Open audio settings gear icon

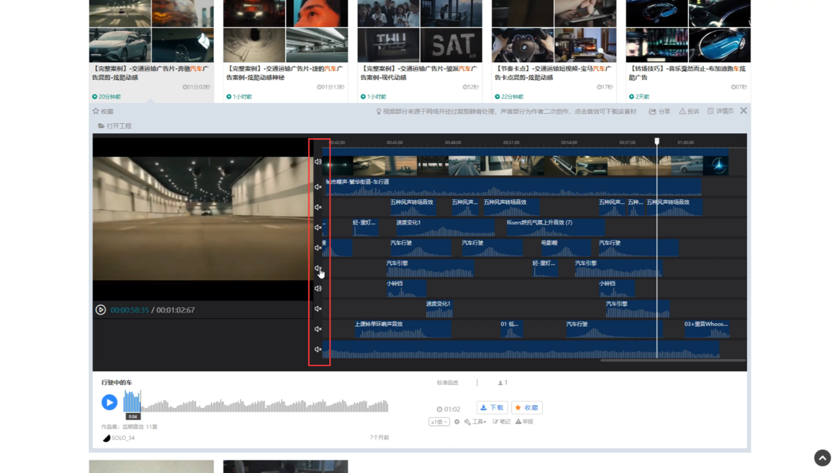tap(457, 422)
